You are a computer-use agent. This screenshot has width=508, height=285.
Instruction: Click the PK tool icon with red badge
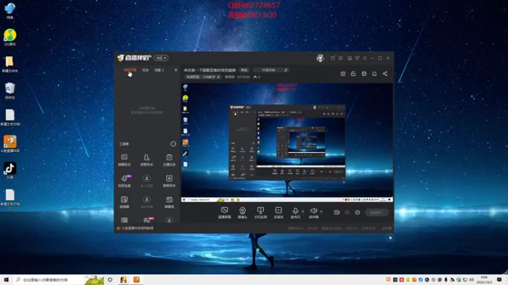(147, 220)
